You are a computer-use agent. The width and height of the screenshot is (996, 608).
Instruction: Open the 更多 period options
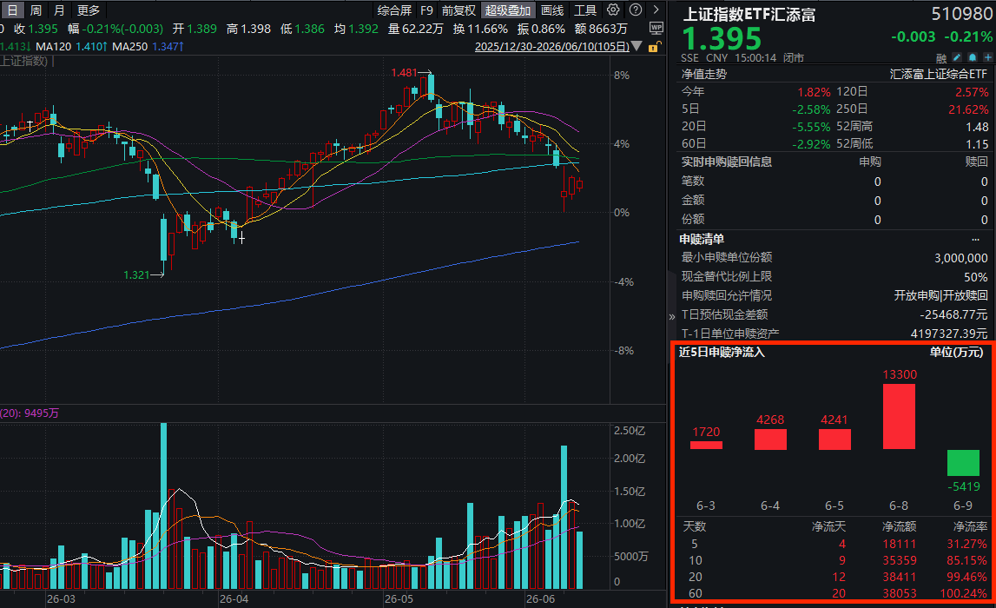click(x=89, y=10)
